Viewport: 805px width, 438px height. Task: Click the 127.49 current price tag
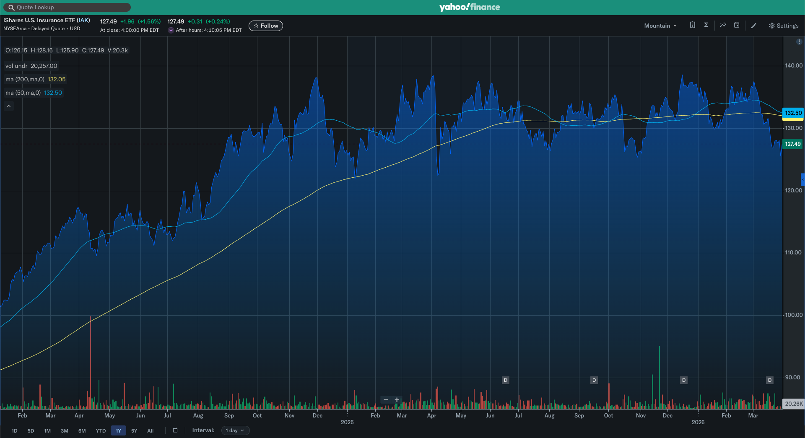[792, 144]
